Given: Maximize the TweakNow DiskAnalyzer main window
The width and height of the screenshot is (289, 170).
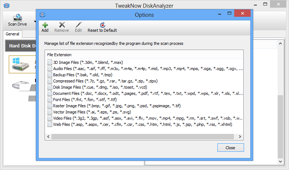Looking at the screenshot, I should click(x=265, y=4).
